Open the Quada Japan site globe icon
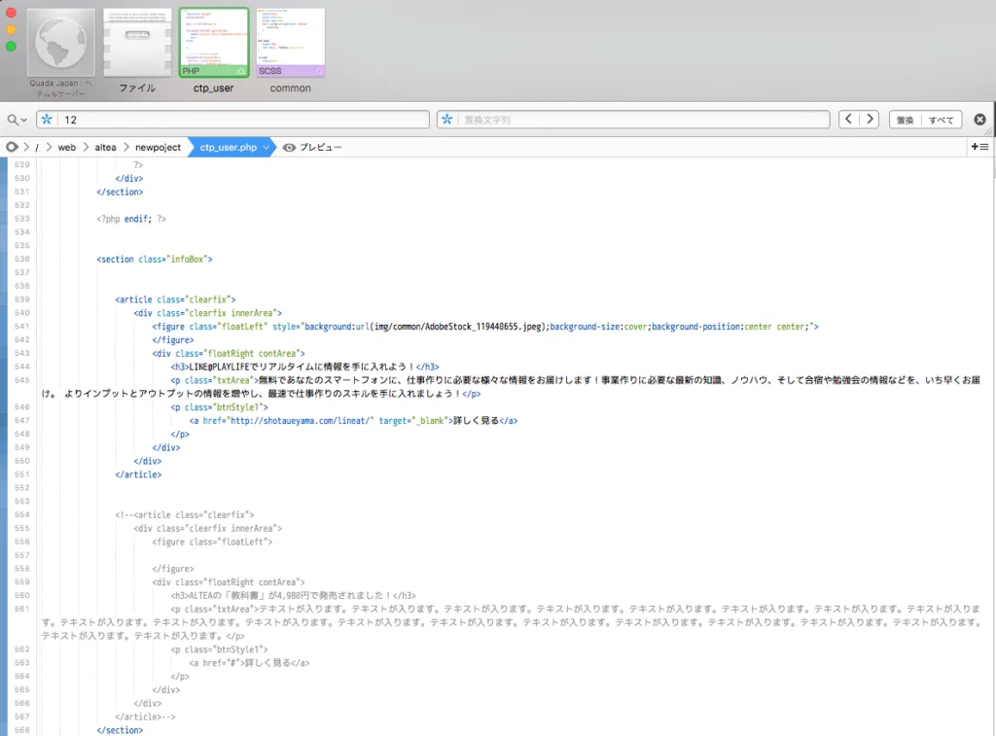Image resolution: width=996 pixels, height=736 pixels. pos(61,43)
